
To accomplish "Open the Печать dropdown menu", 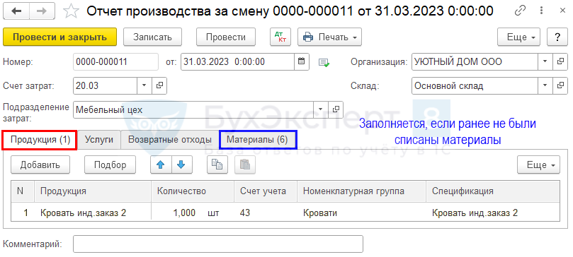I will 329,37.
